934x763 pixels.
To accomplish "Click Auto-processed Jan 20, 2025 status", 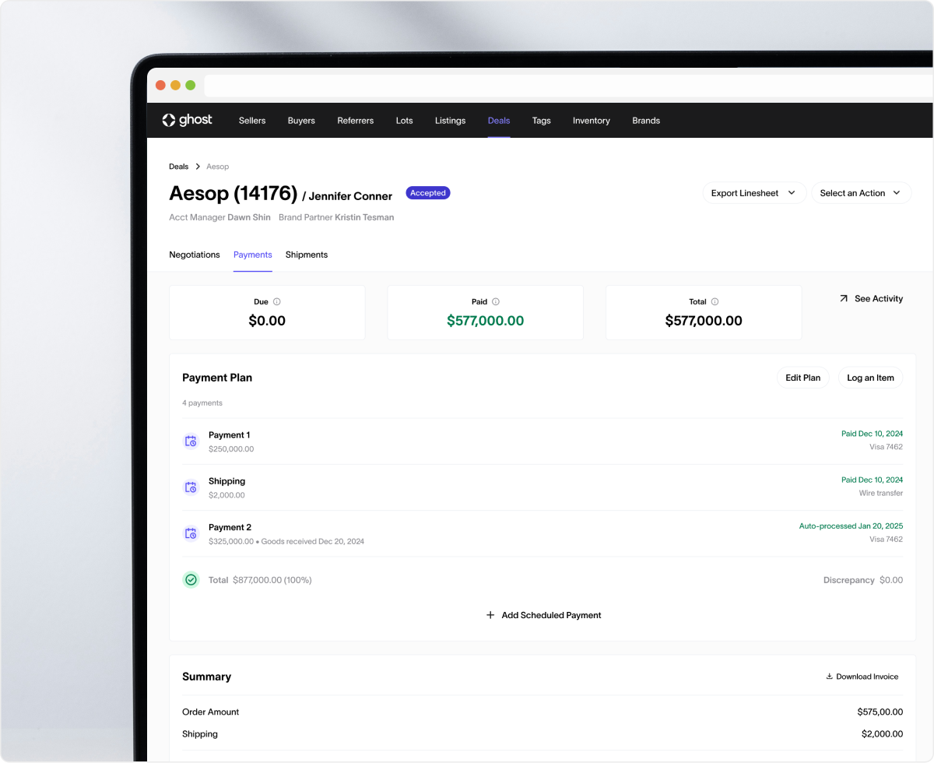I will pos(851,526).
